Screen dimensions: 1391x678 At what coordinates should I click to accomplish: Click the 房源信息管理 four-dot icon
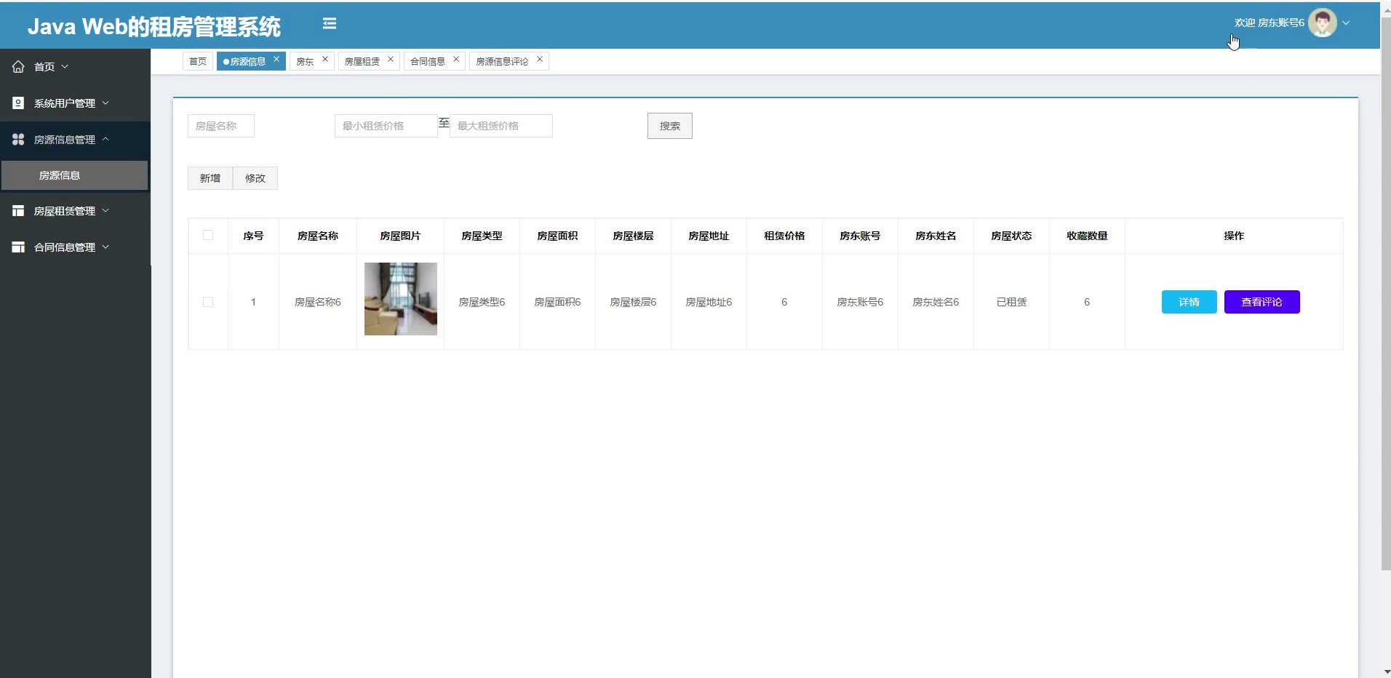point(18,139)
